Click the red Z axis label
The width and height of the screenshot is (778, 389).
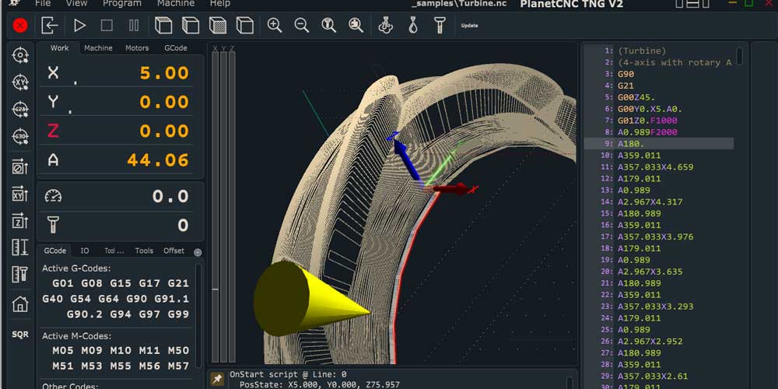(x=53, y=131)
